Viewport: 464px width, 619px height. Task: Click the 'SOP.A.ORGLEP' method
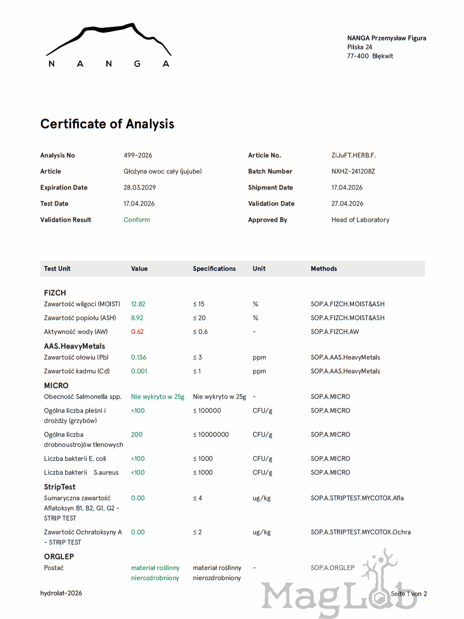332,568
